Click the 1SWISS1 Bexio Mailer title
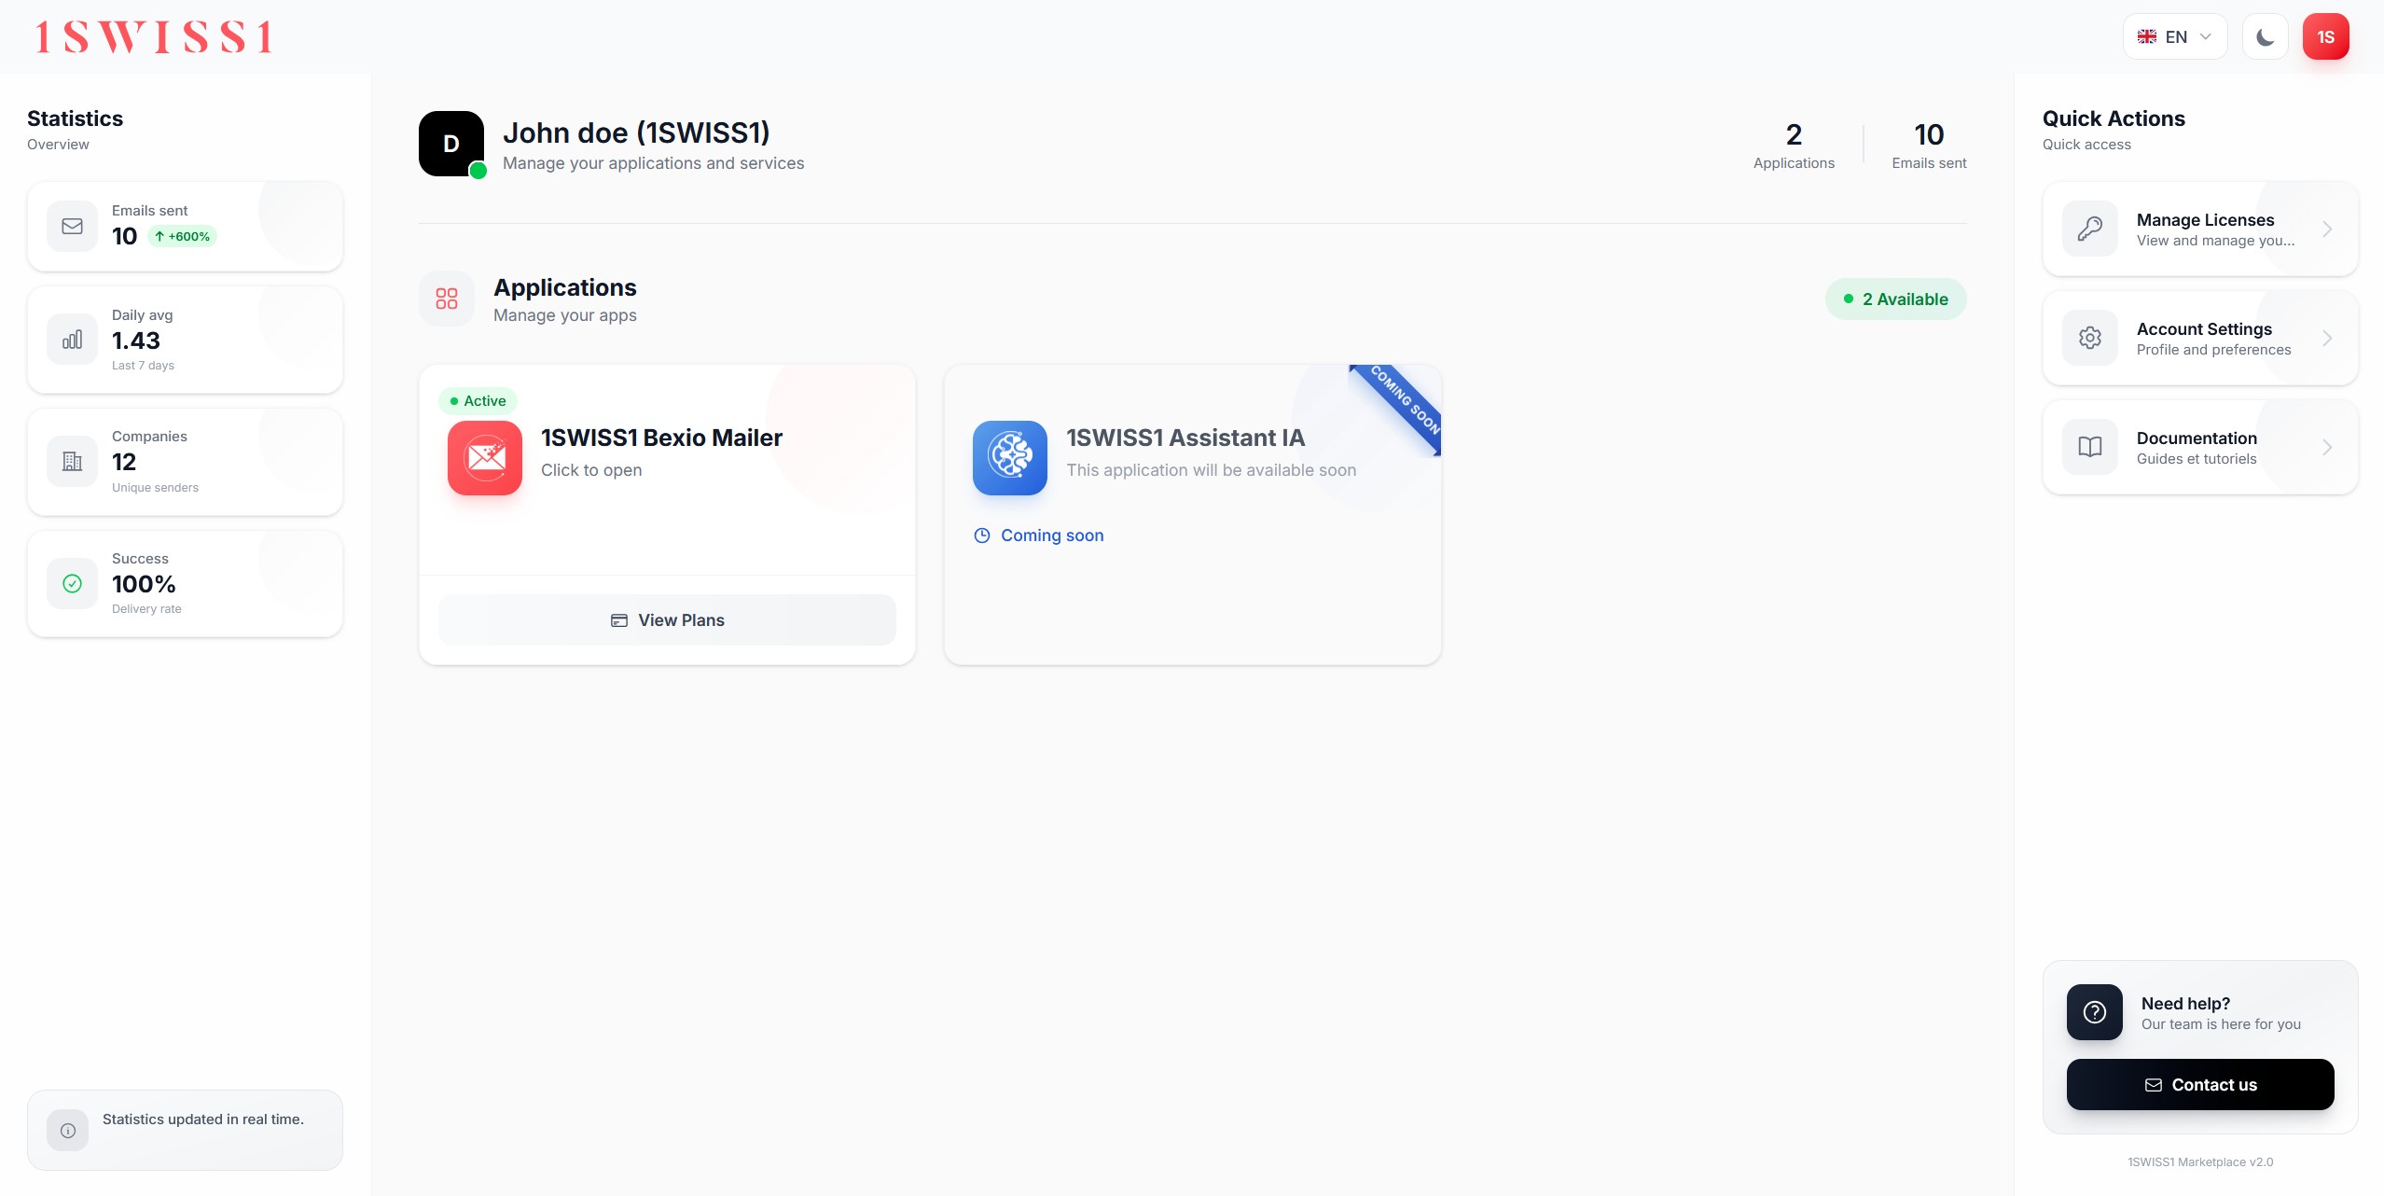The image size is (2384, 1196). 661,438
